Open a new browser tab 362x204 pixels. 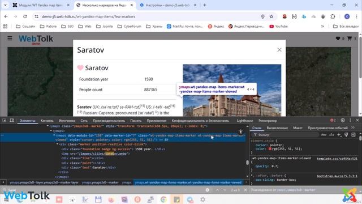pyautogui.click(x=205, y=5)
